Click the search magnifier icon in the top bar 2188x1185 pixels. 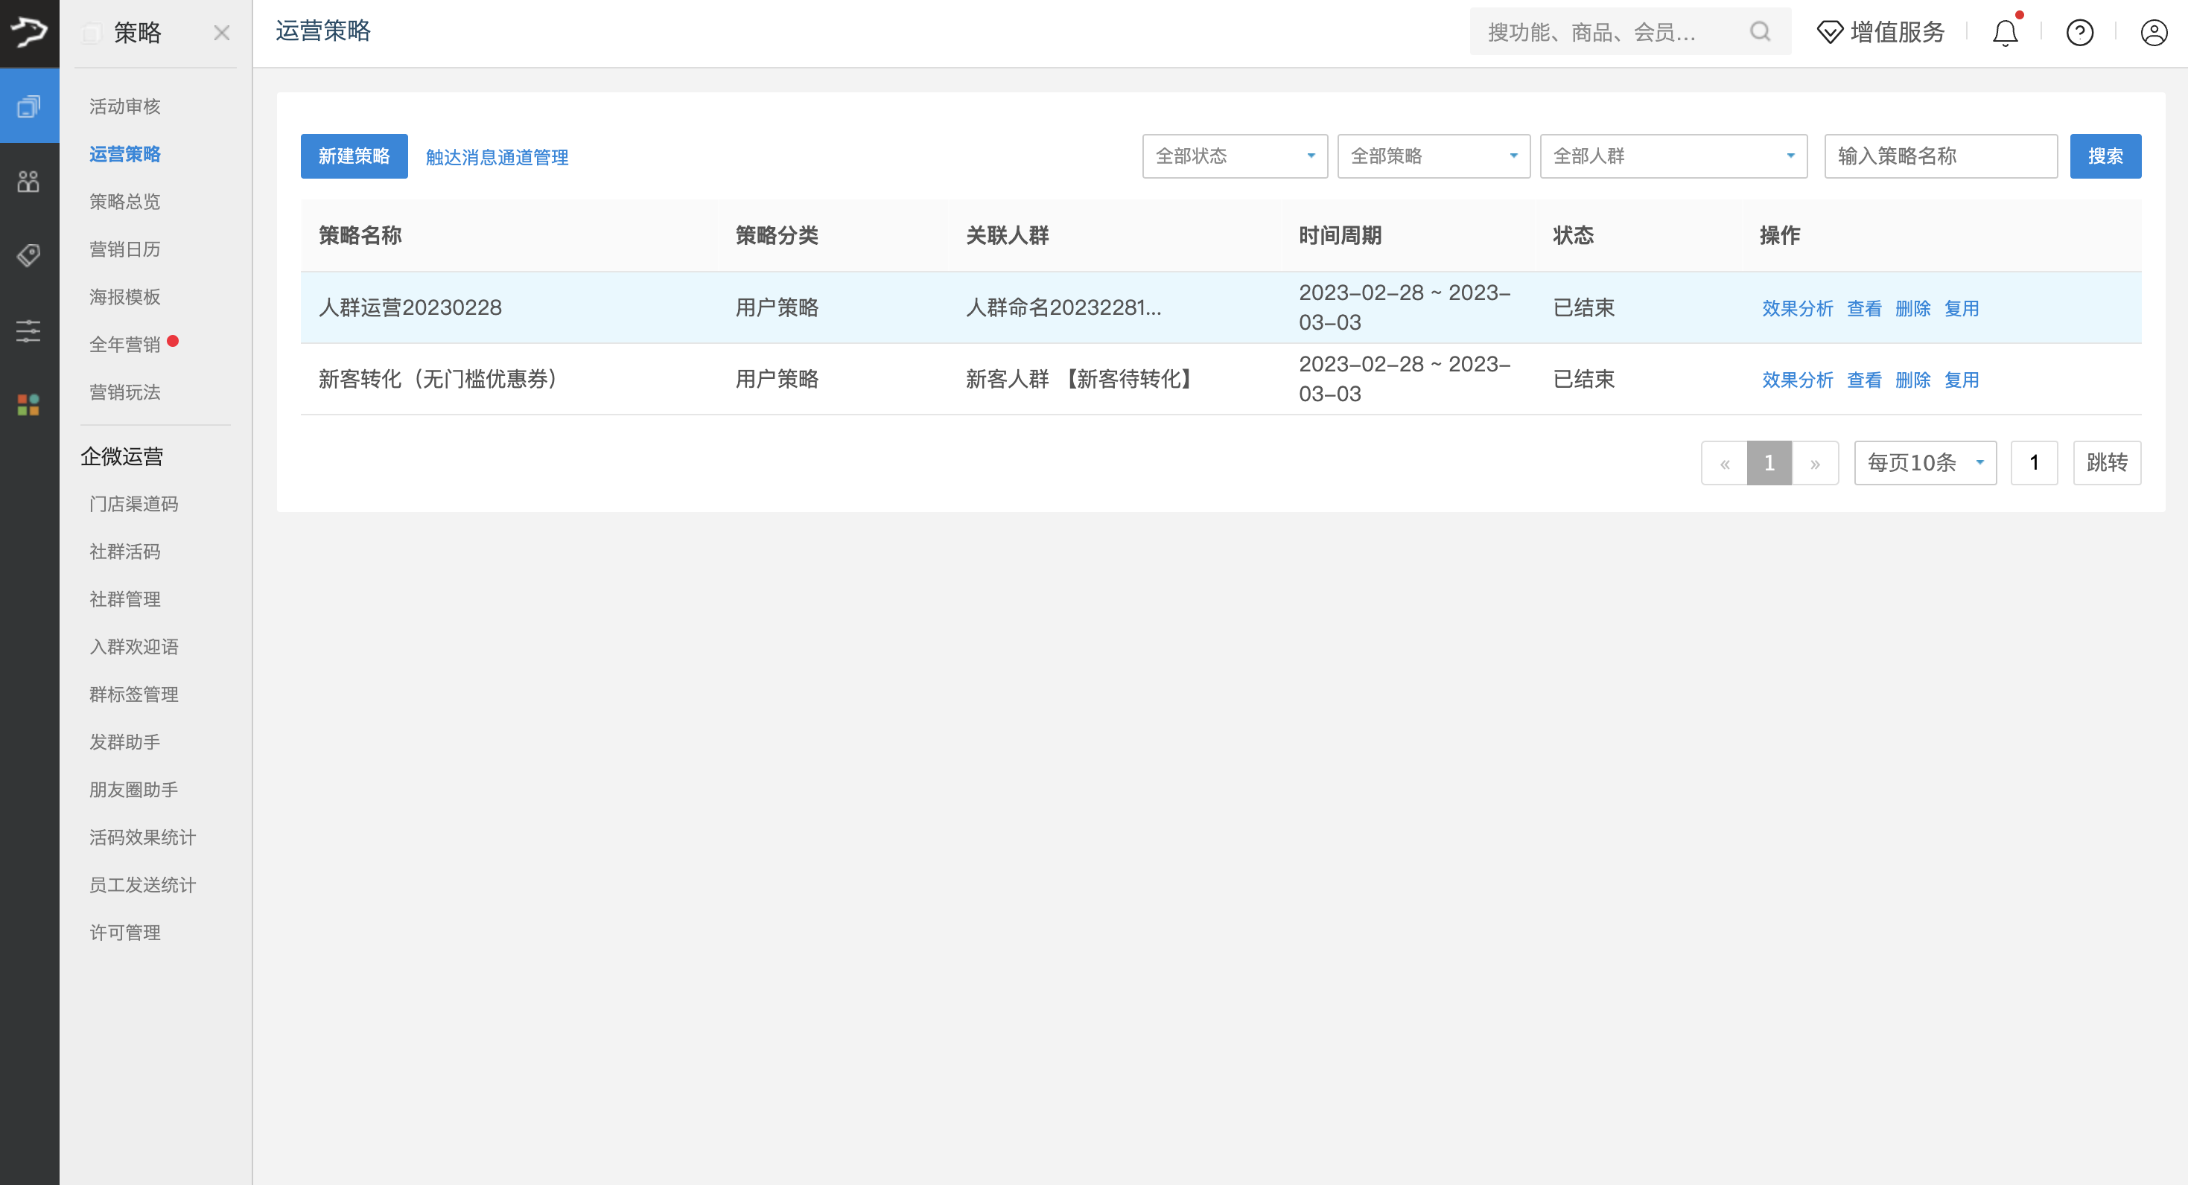coord(1760,32)
